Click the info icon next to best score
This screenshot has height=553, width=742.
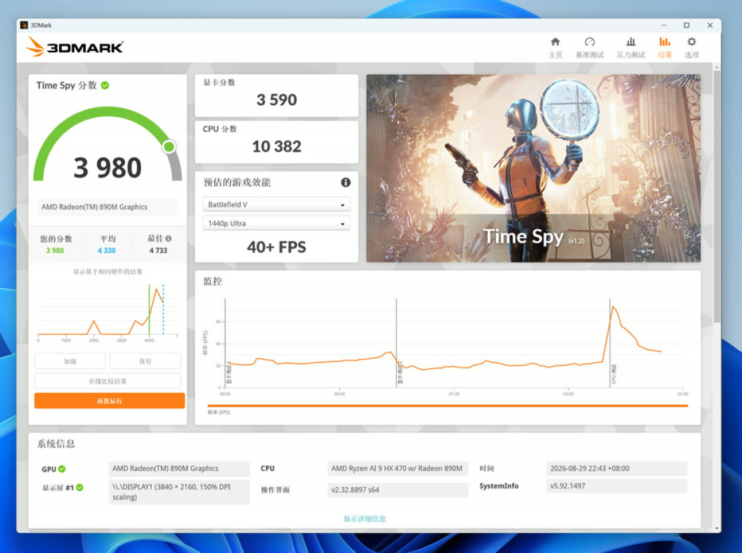168,239
